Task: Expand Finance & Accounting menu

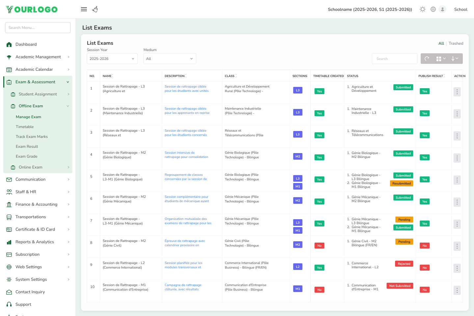Action: tap(38, 204)
